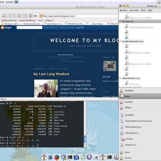Screen dimensions: 161x161
Task: Select the top Available status entry
Action: (140, 91)
